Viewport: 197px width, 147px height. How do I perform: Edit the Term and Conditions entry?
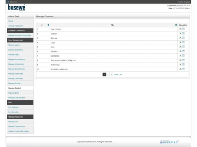pos(180,60)
